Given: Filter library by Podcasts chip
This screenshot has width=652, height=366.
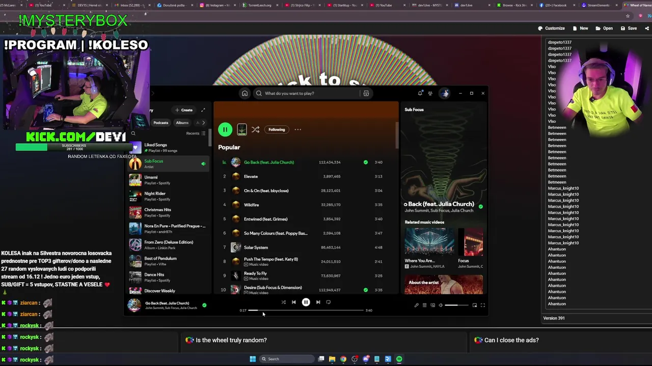Looking at the screenshot, I should (160, 123).
